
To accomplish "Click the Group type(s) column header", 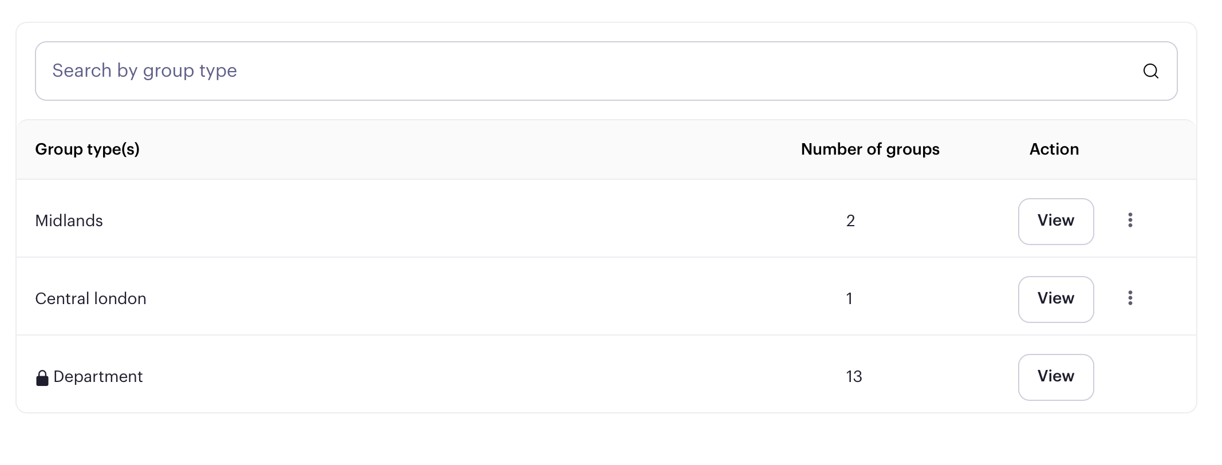I will point(88,149).
